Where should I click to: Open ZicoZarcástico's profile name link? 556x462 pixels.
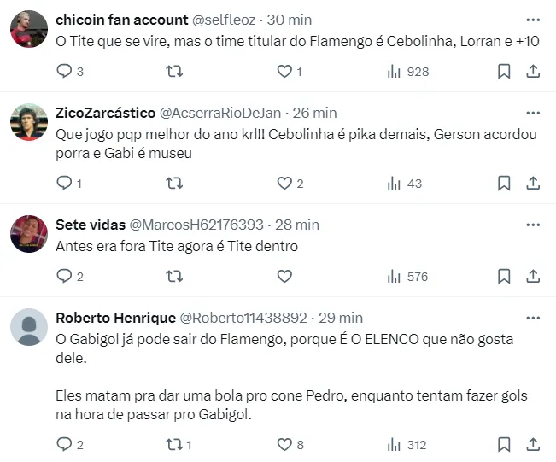coord(106,113)
